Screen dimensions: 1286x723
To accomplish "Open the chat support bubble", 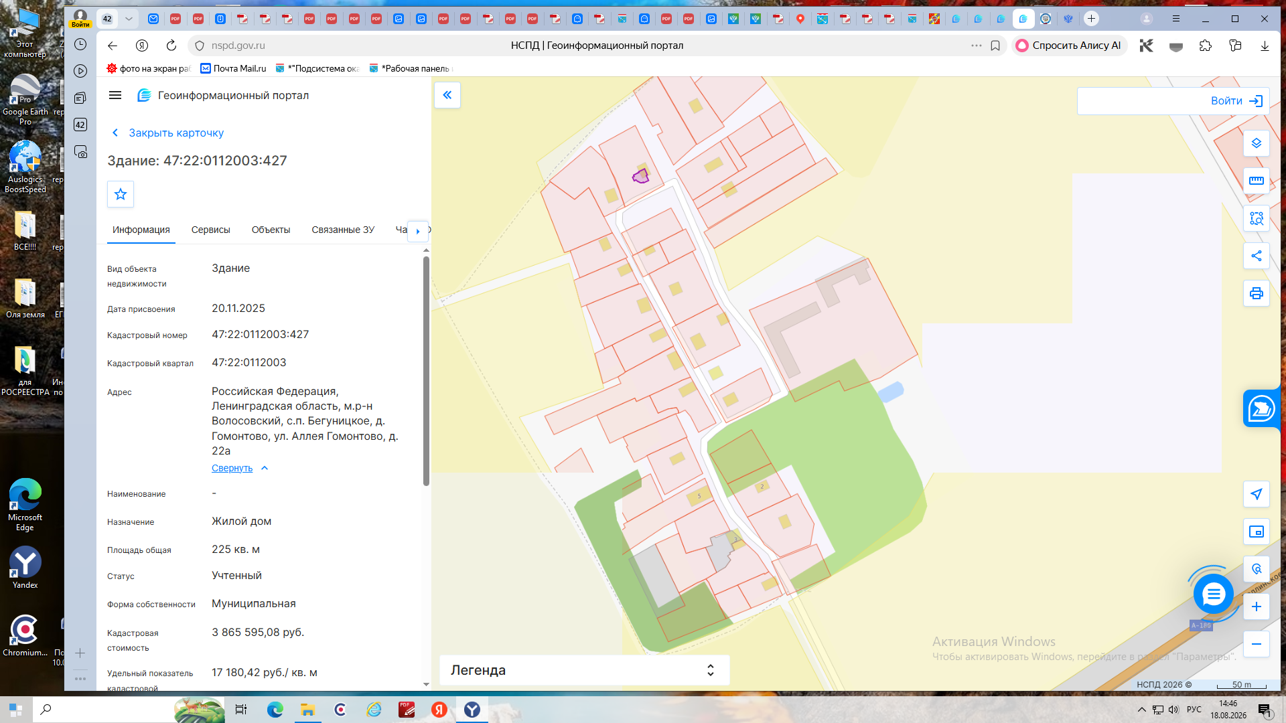I will coord(1213,594).
